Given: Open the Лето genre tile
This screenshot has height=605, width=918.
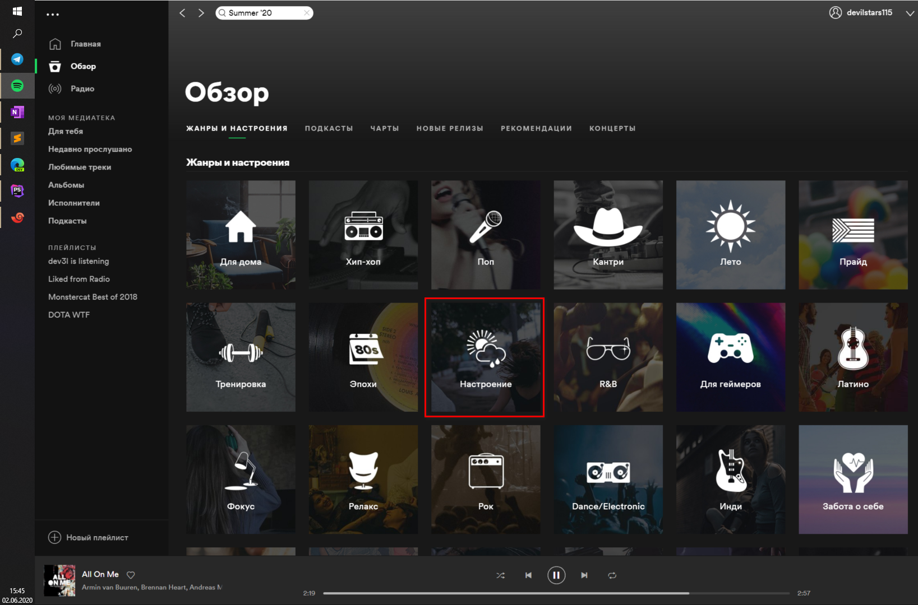Looking at the screenshot, I should [x=731, y=235].
